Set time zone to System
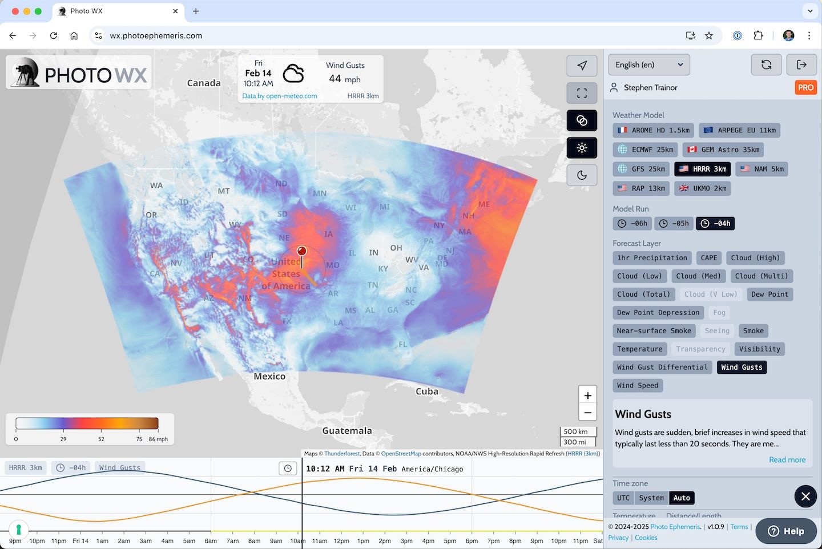 tap(651, 498)
